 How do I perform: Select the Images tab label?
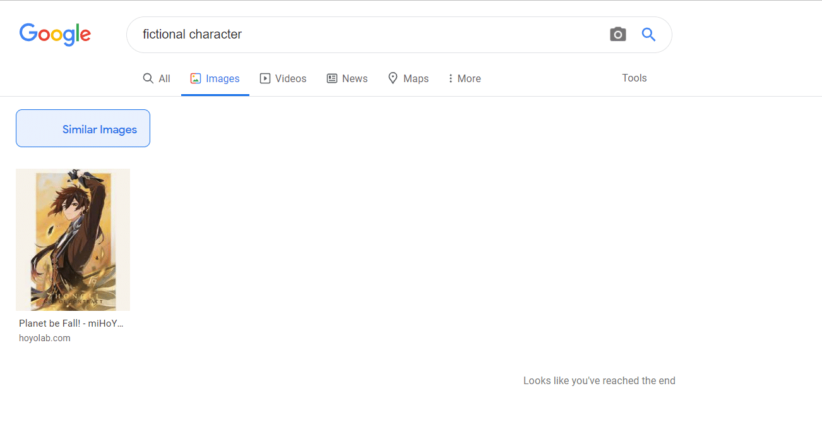click(223, 78)
